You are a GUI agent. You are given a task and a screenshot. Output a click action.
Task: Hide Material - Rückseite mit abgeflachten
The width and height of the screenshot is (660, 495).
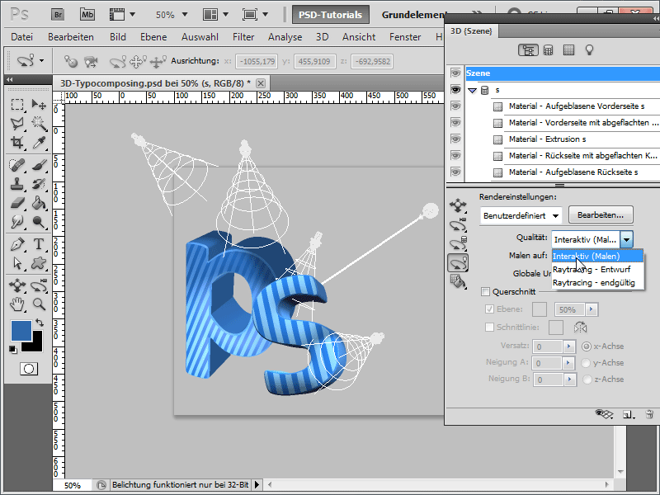pos(455,155)
